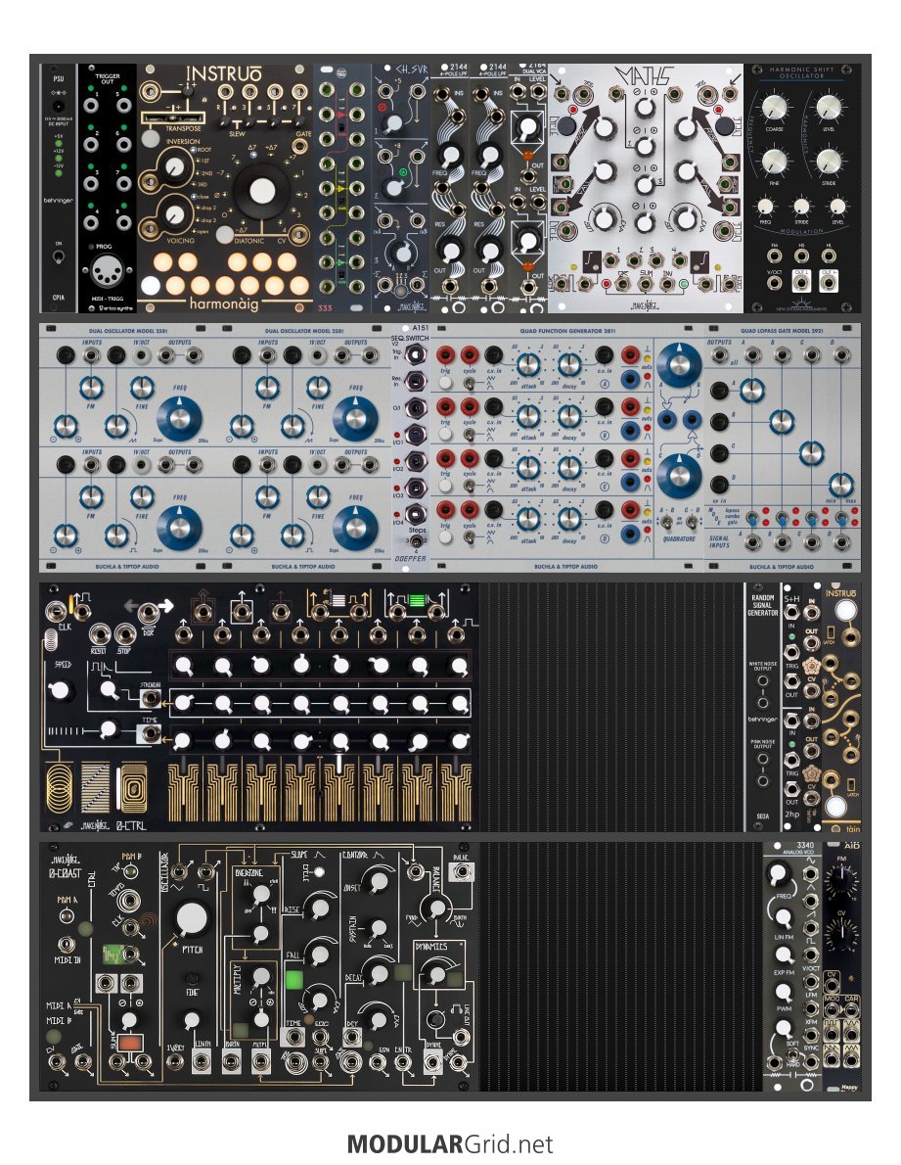Turn upper LEVEL knob on 2164 Dual VCA
The width and height of the screenshot is (901, 1165).
click(x=527, y=128)
